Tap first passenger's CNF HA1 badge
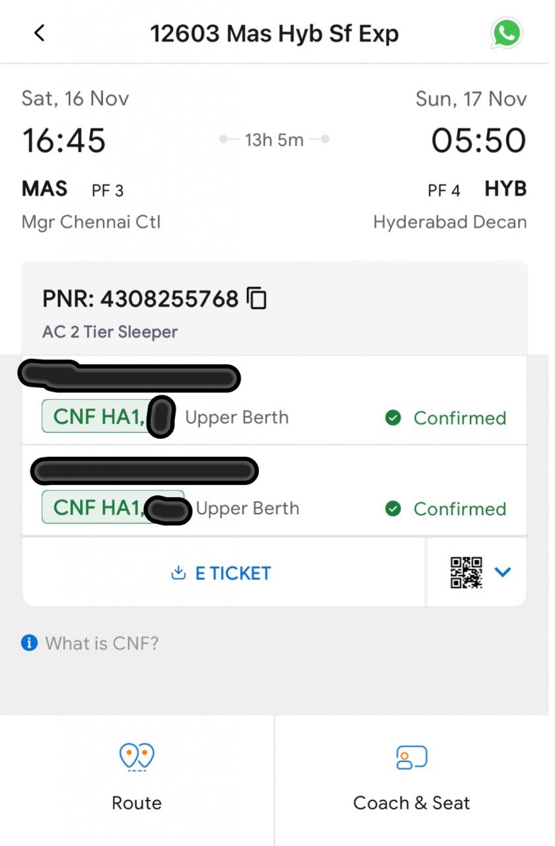This screenshot has width=555, height=846. pos(98,417)
